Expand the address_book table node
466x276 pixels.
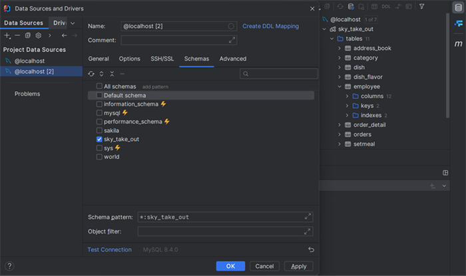point(340,48)
